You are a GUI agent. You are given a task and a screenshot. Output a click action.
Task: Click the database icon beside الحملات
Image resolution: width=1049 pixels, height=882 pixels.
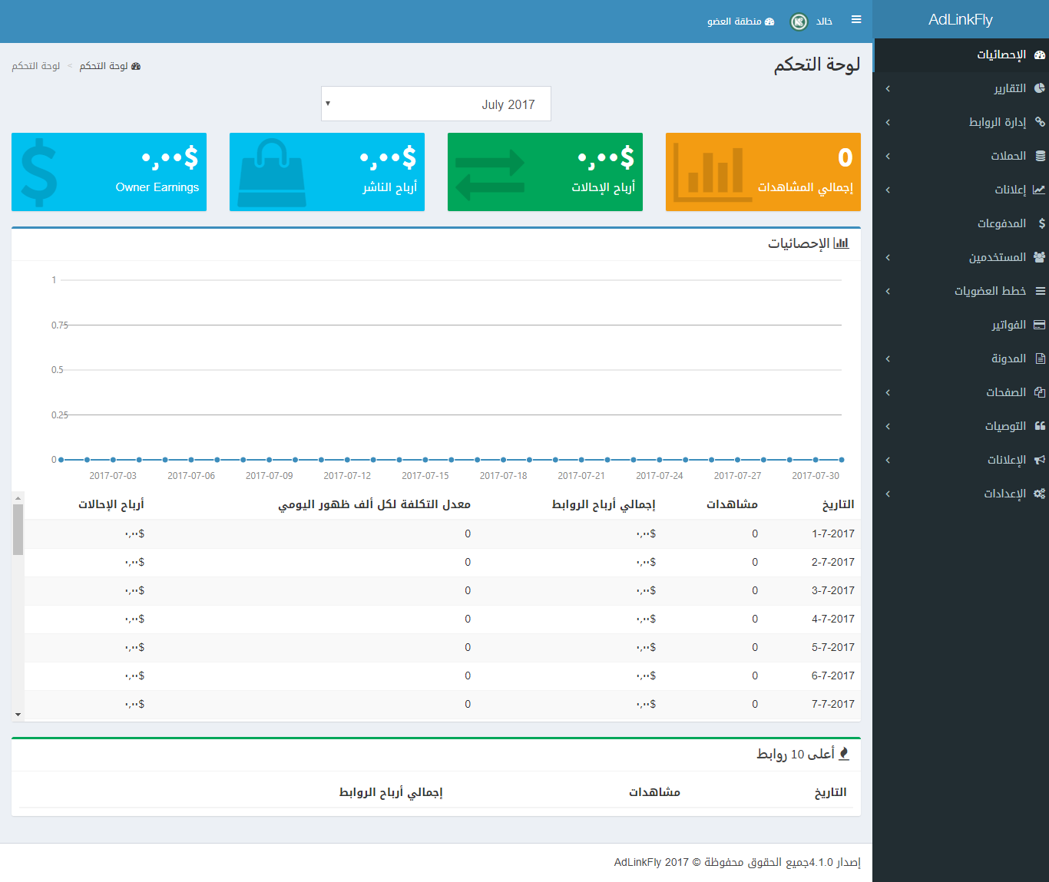click(x=1040, y=156)
